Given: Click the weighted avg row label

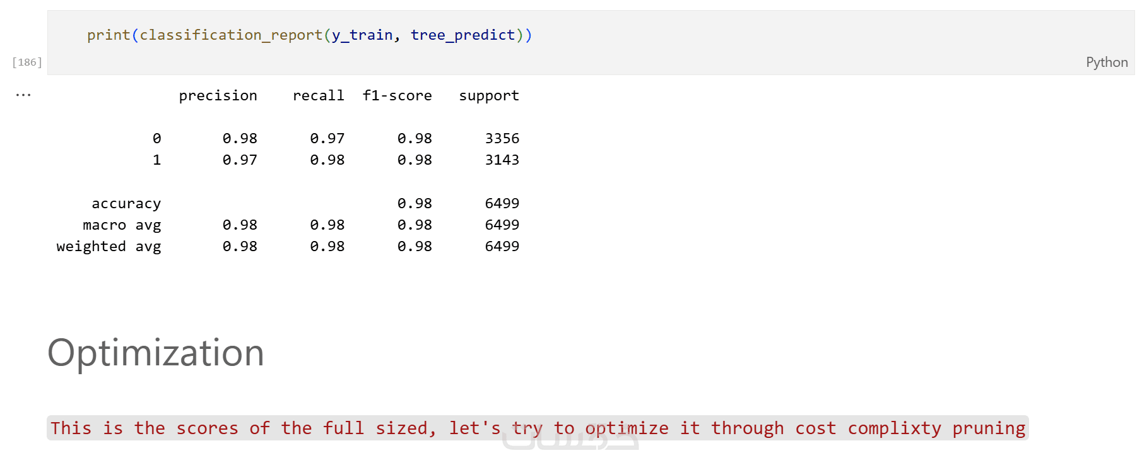Looking at the screenshot, I should click(109, 246).
